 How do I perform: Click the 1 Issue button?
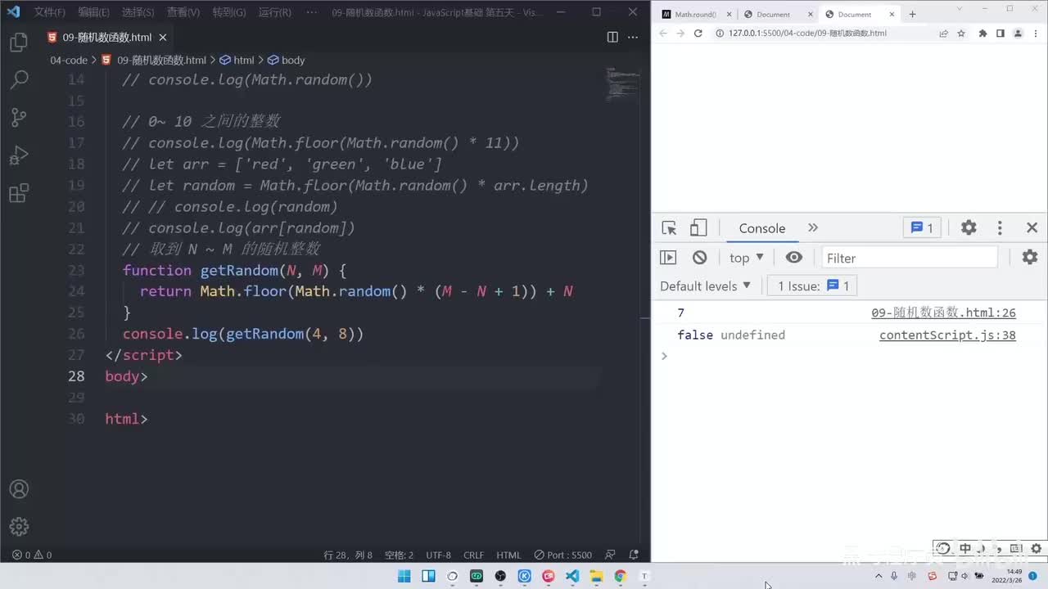tap(814, 286)
